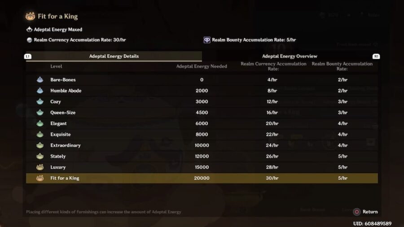Select the Queen-Size level row
The height and width of the screenshot is (227, 404).
pyautogui.click(x=202, y=113)
